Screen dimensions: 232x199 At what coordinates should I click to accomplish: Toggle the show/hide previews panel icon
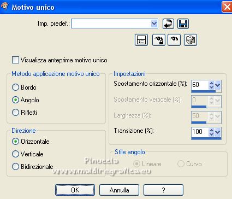(x=141, y=40)
